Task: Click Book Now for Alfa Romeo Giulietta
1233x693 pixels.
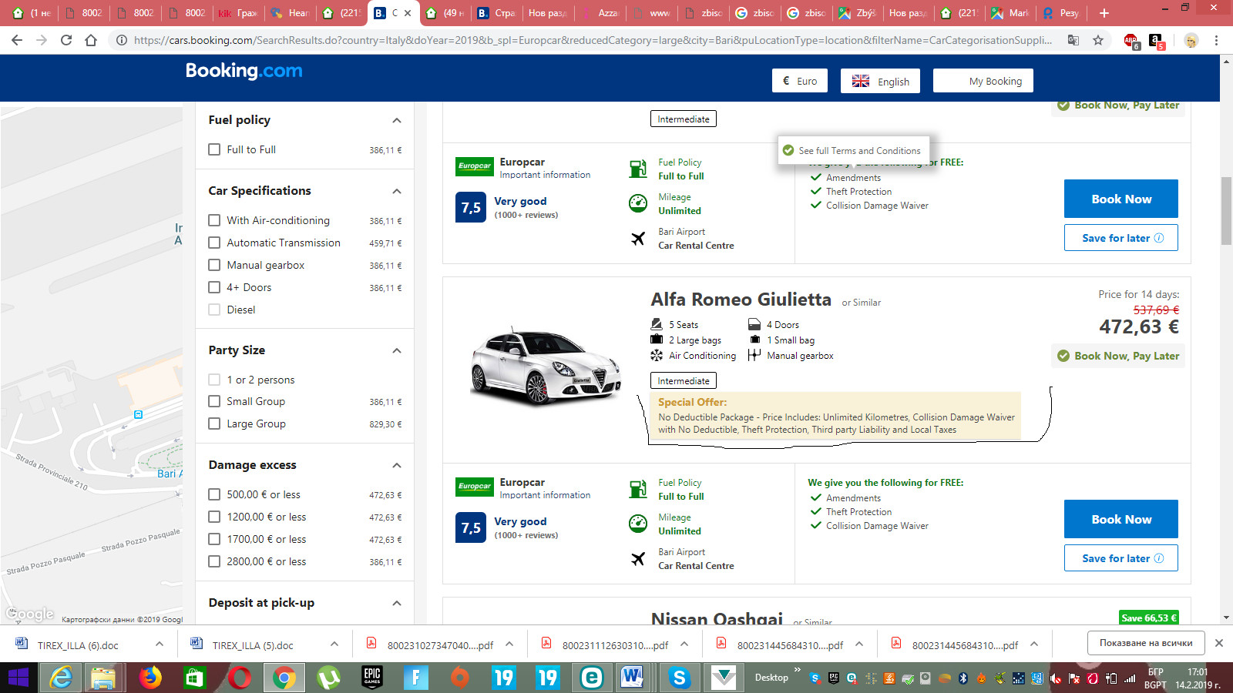Action: click(x=1120, y=519)
